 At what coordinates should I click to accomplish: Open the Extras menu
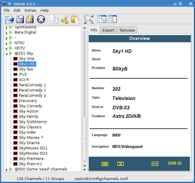(30, 10)
